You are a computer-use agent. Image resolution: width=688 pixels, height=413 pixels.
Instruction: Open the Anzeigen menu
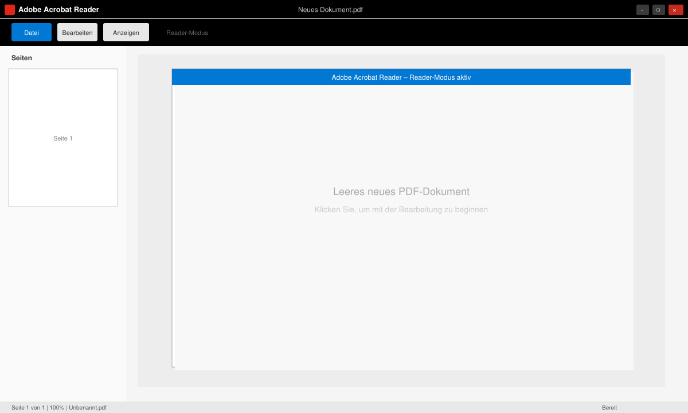(x=126, y=32)
